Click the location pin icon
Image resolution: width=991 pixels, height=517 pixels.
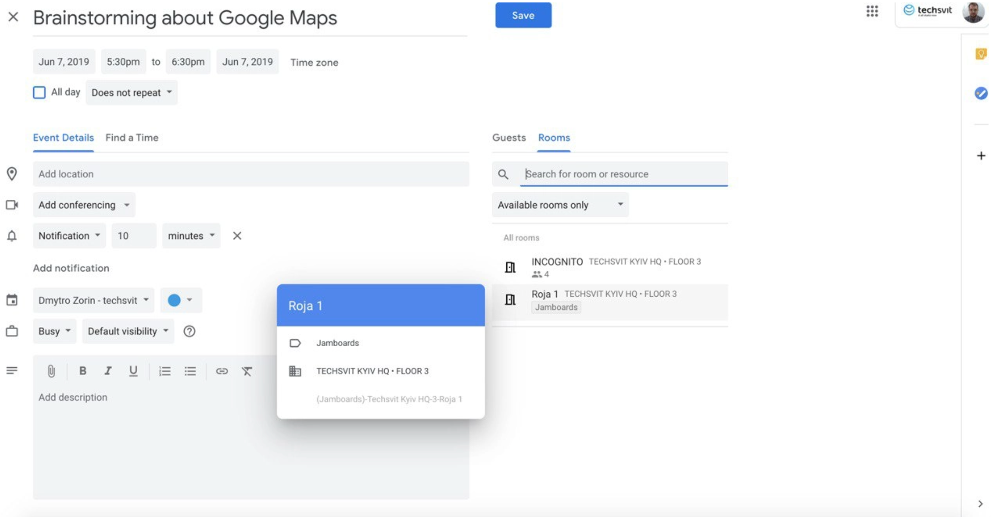point(12,174)
